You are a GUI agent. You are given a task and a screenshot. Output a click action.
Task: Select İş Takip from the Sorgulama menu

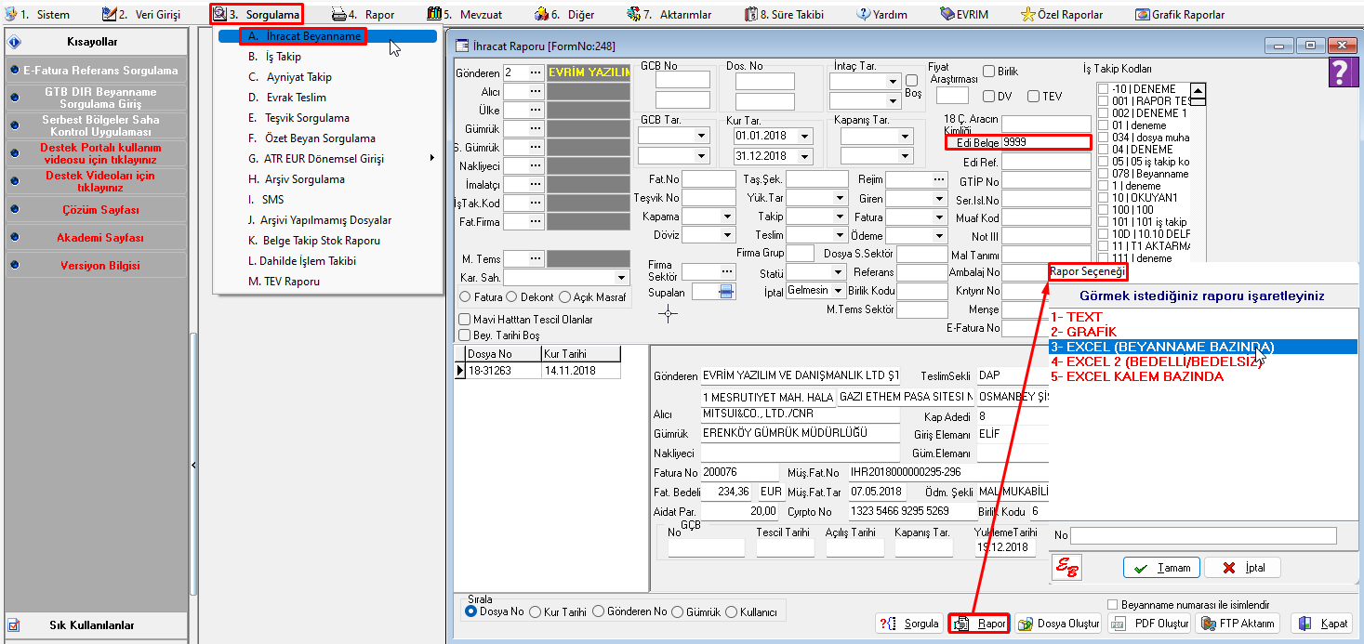282,57
